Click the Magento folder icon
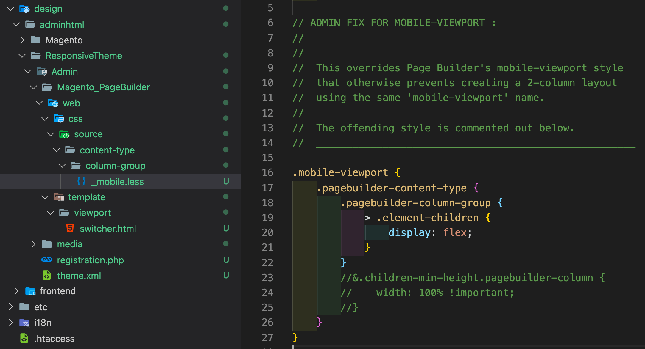 36,40
